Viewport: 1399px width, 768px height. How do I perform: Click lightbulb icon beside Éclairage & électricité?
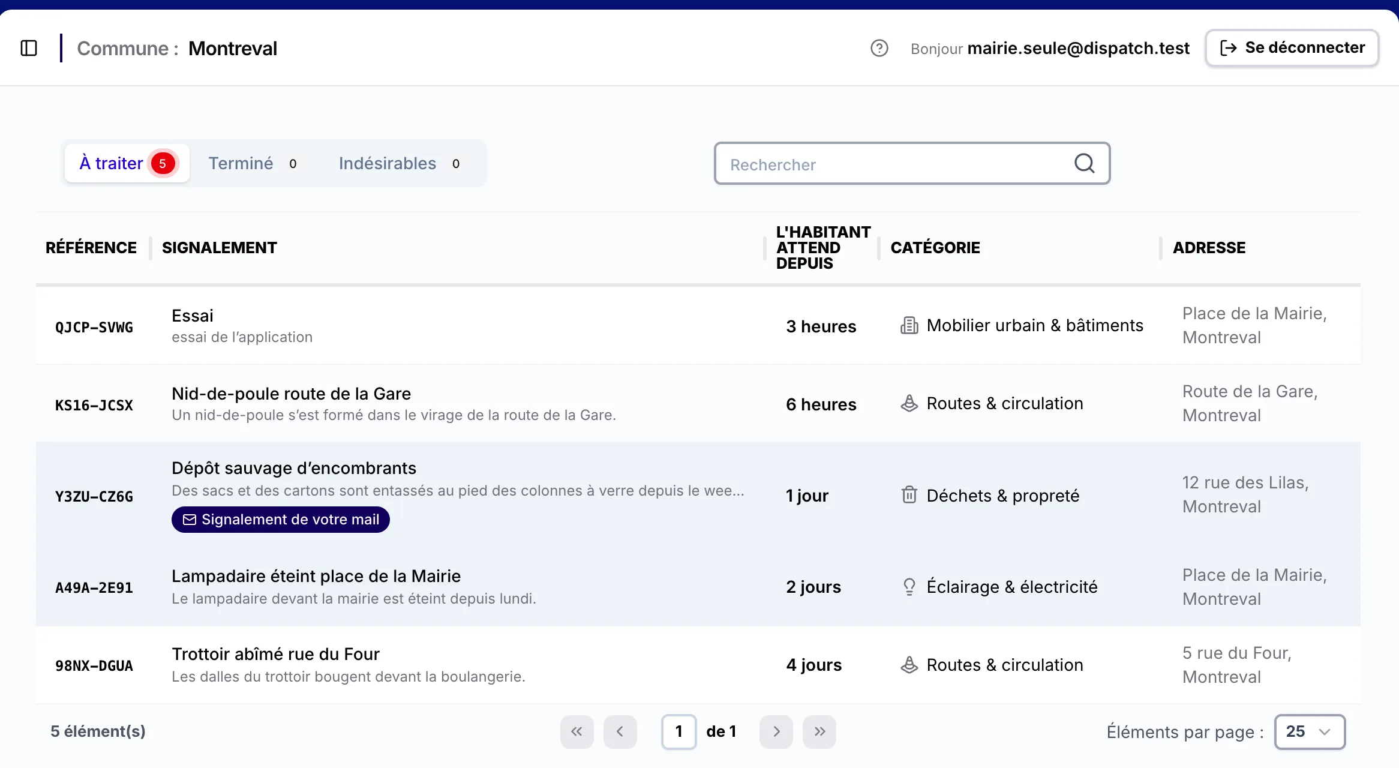tap(909, 586)
